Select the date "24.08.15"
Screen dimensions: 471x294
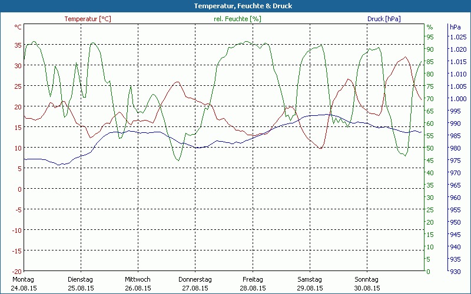pos(24,288)
